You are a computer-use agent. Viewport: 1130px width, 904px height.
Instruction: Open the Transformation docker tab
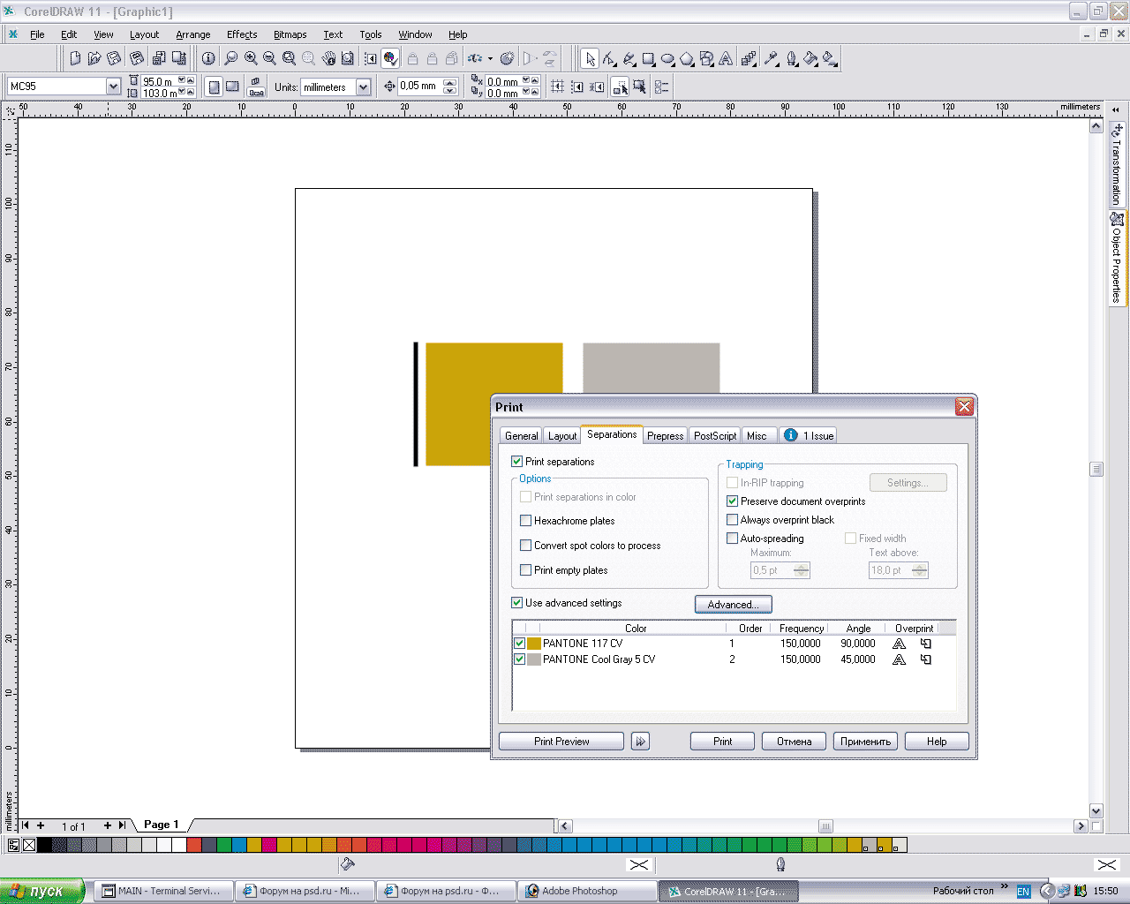(x=1117, y=166)
